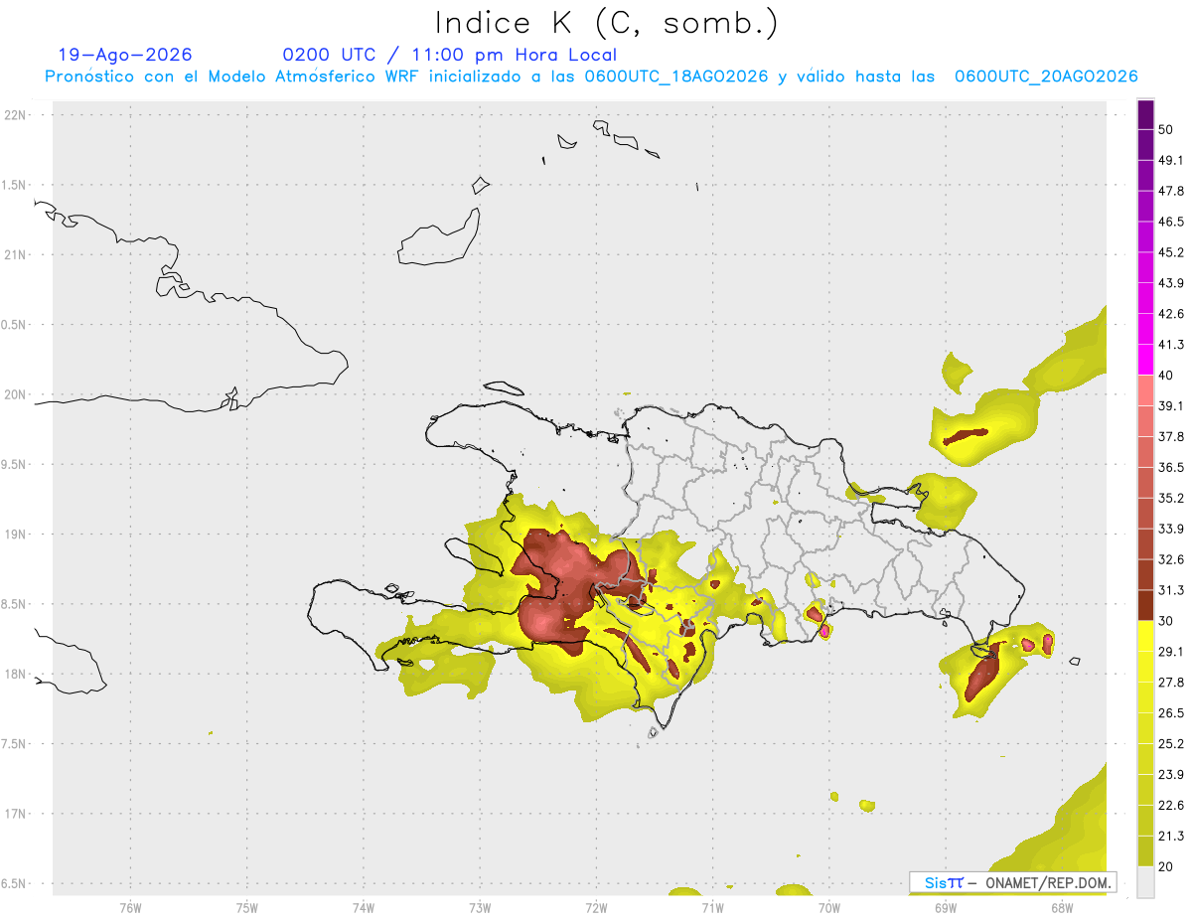Click the longitude label "76W"

tap(131, 909)
